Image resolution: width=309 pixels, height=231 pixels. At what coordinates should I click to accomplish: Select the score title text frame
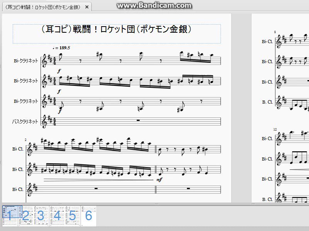click(117, 34)
